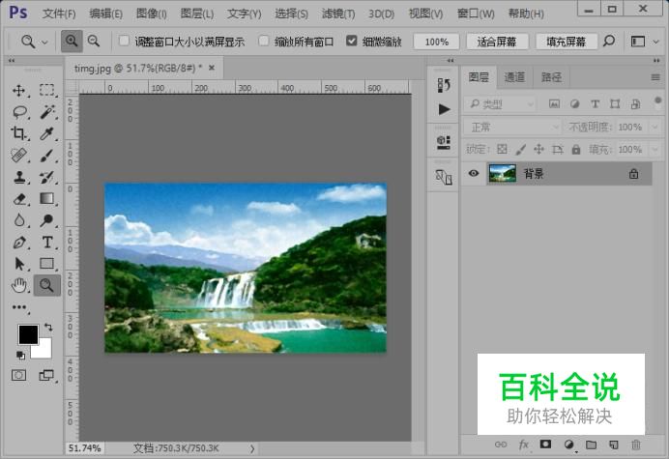Select the Crop tool
Image resolution: width=669 pixels, height=459 pixels.
(19, 134)
